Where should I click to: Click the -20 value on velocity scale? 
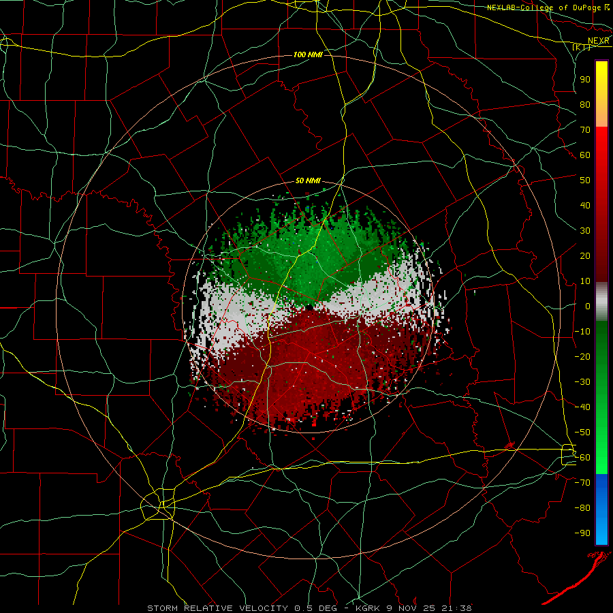[x=582, y=356]
